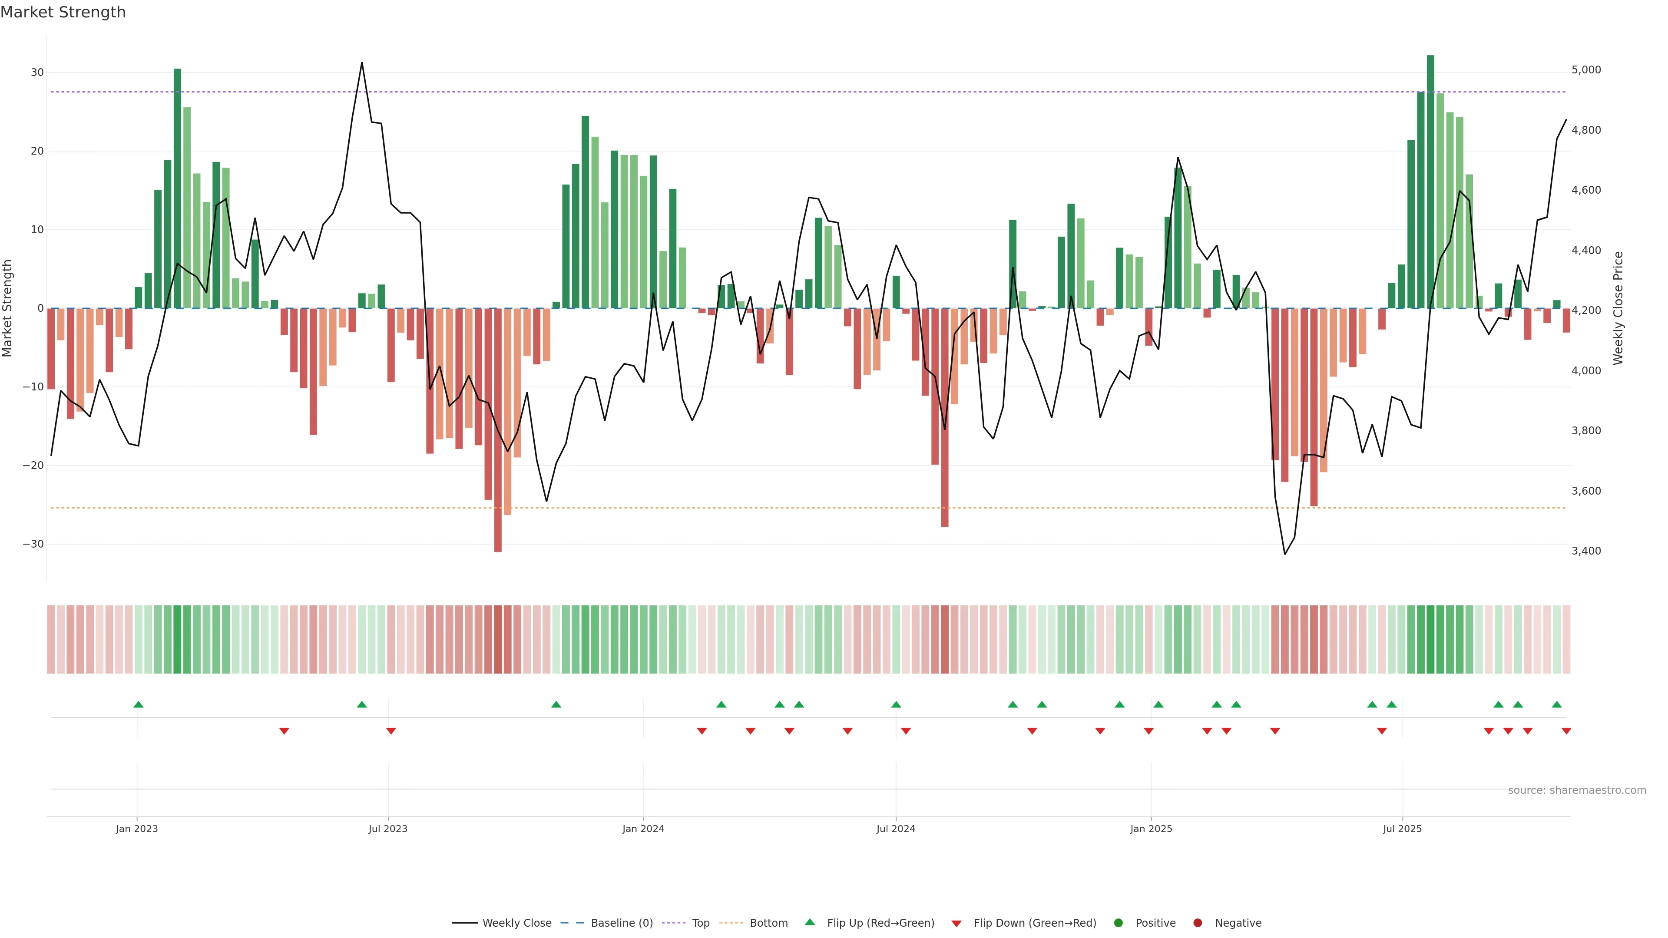Click the first green flip-up marker near Jan 2023
Screen dimensions: 1668x938
point(138,704)
